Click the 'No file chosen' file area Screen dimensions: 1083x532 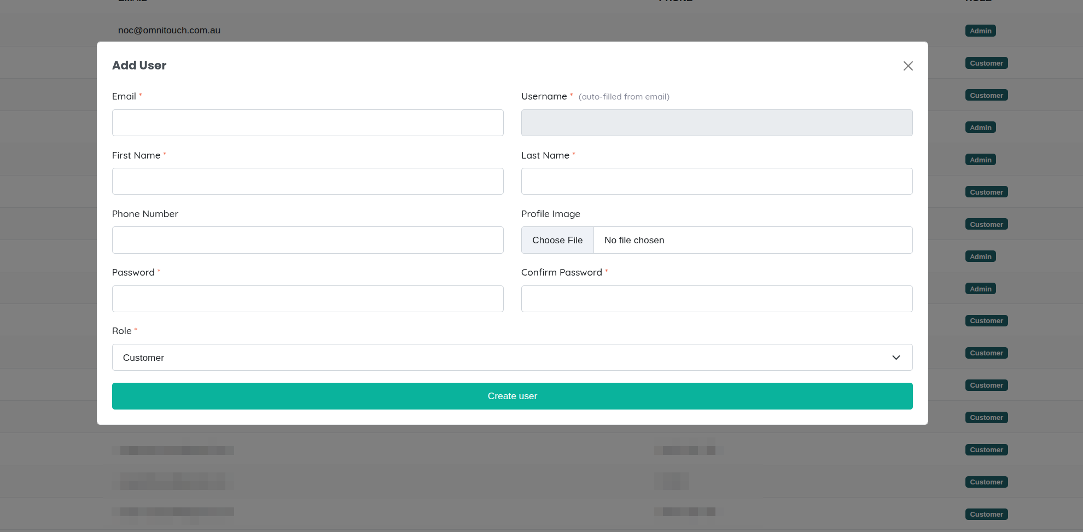(752, 240)
